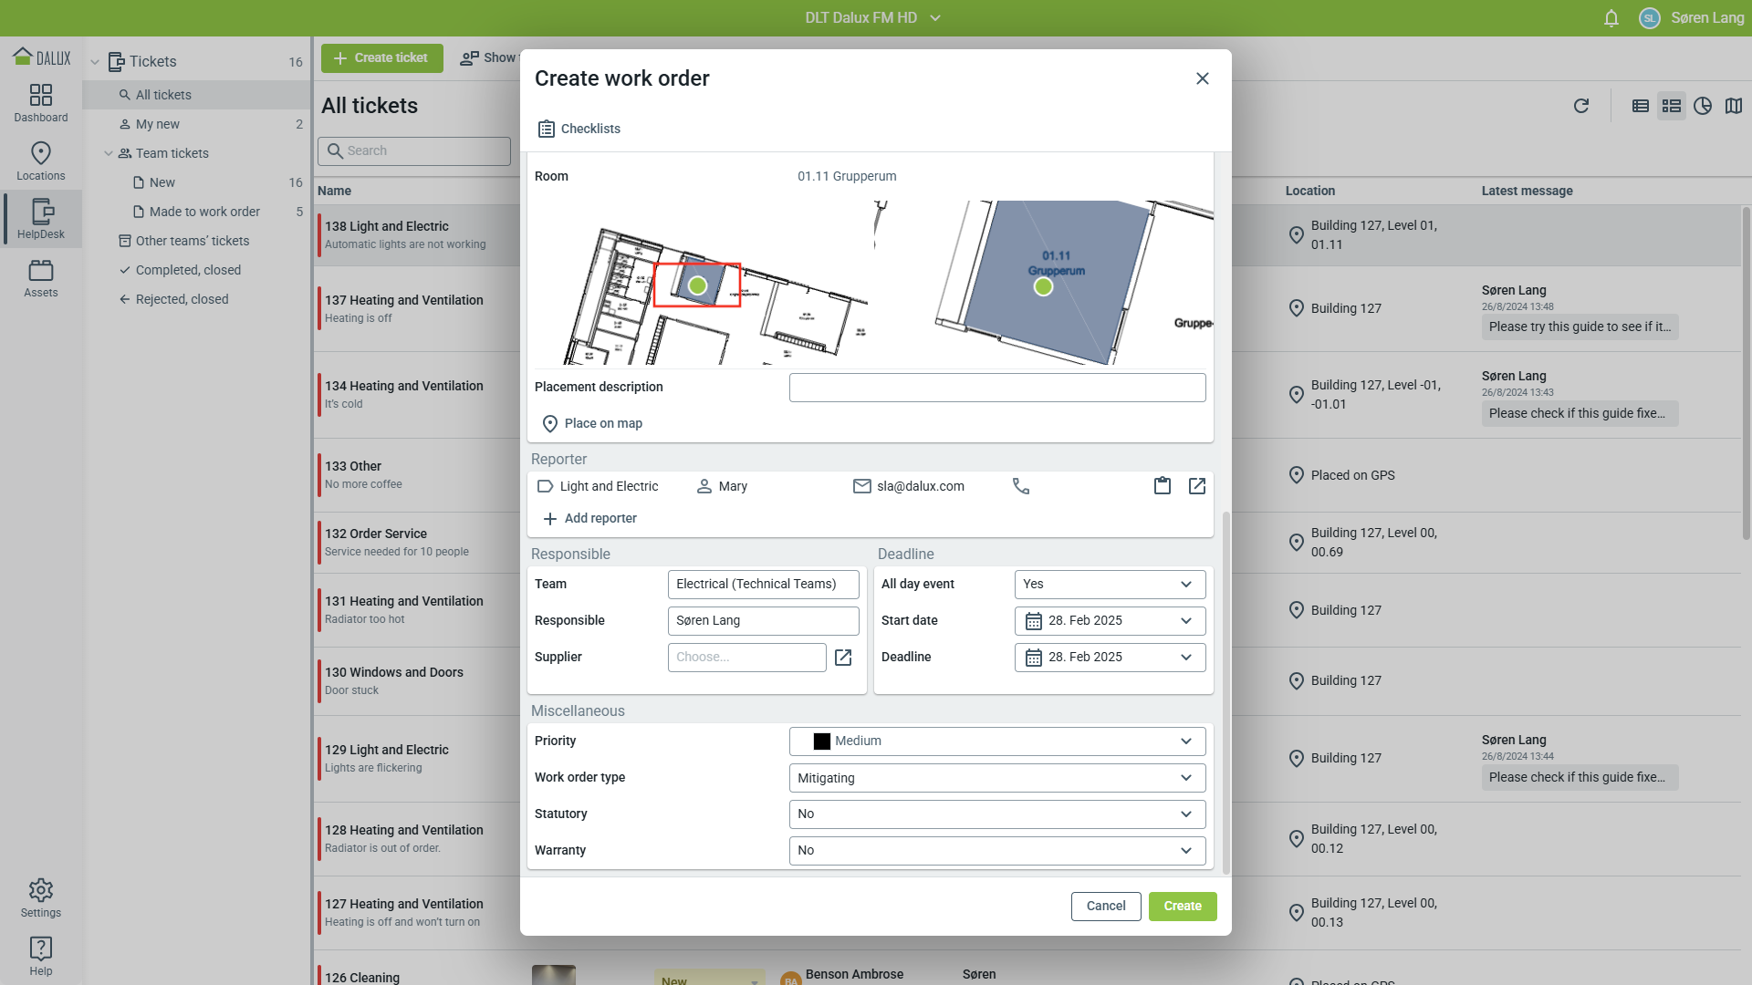The width and height of the screenshot is (1752, 985).
Task: Click the black Medium priority swatch
Action: point(821,741)
